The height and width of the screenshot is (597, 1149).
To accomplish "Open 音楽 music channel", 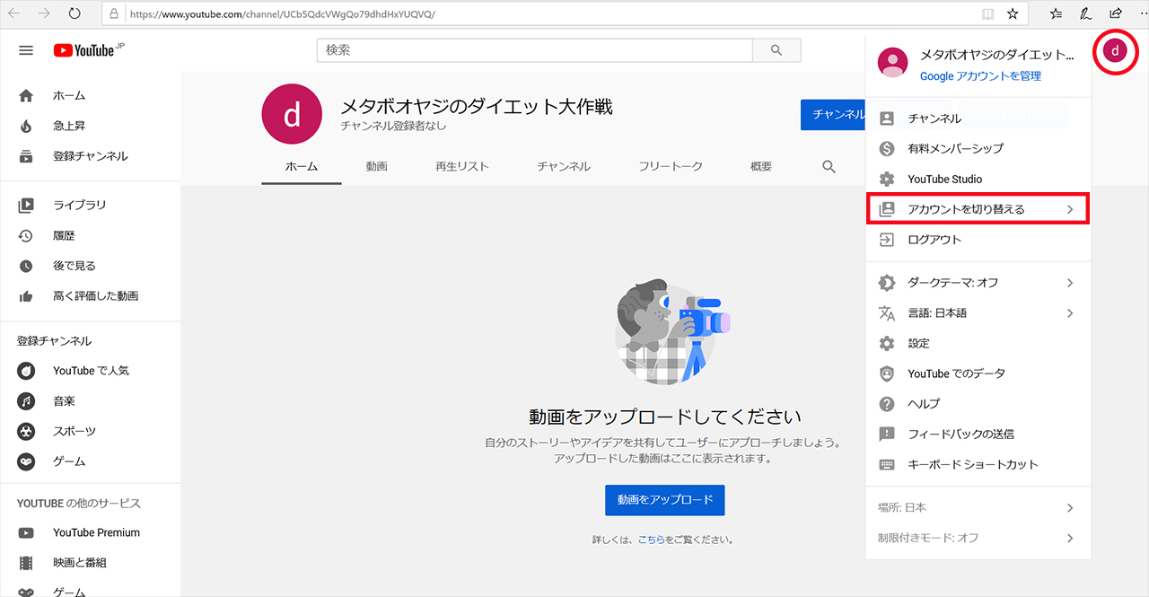I will click(x=90, y=400).
